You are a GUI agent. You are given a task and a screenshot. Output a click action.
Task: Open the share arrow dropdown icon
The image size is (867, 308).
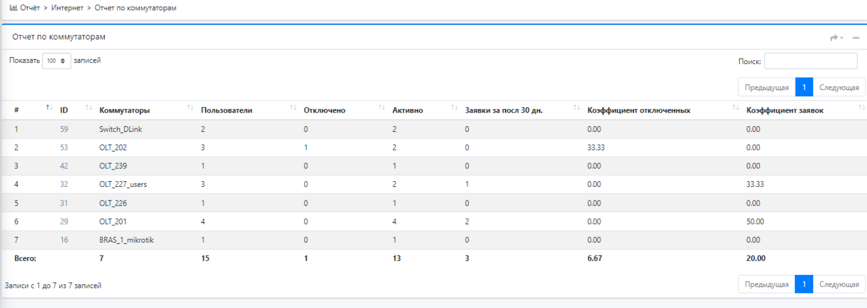[x=837, y=38]
